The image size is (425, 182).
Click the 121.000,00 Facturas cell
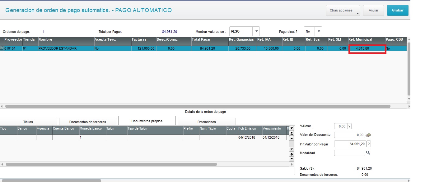pos(144,48)
